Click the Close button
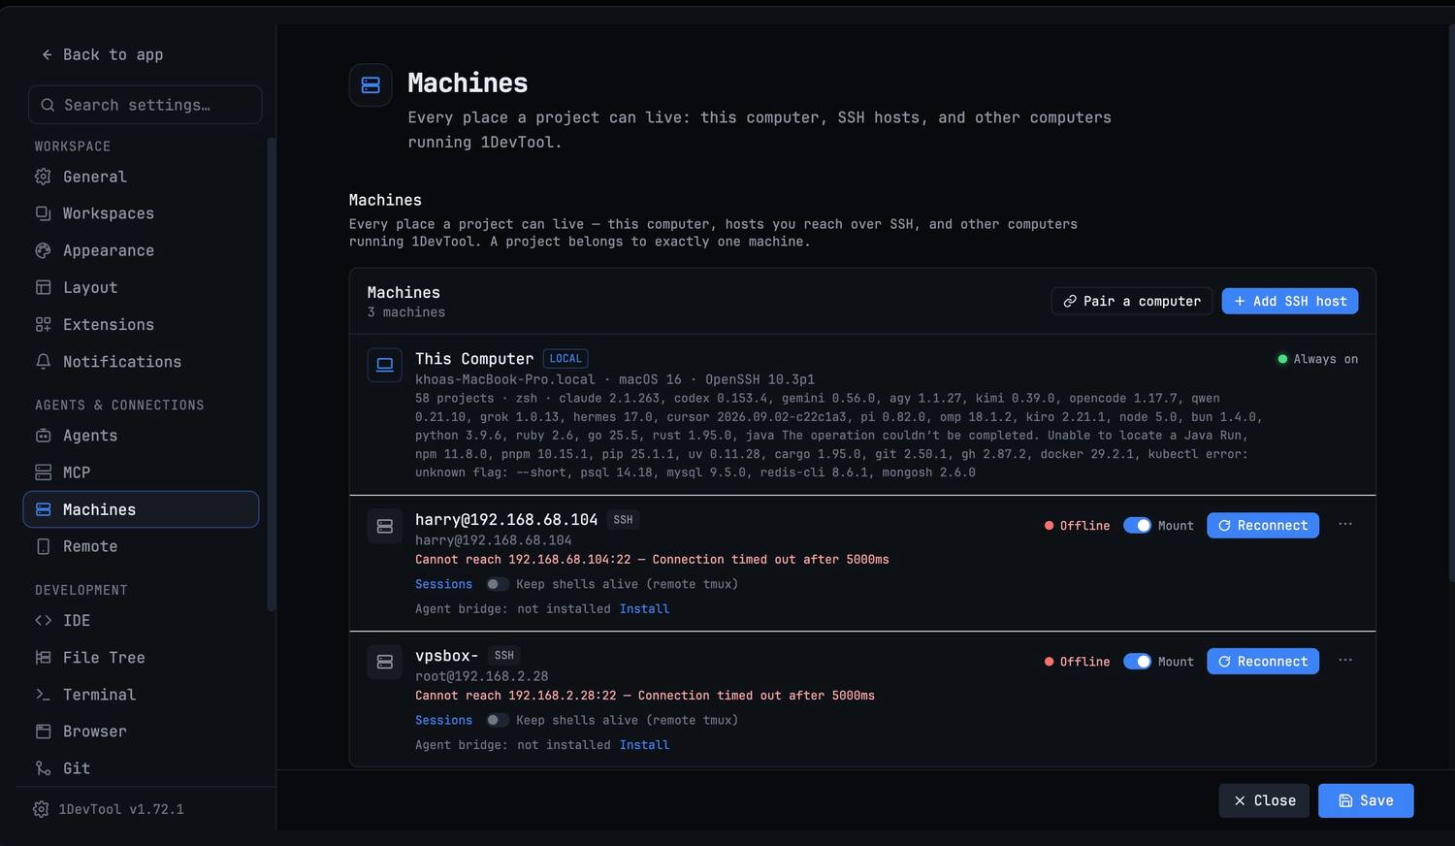This screenshot has width=1455, height=846. tap(1264, 800)
